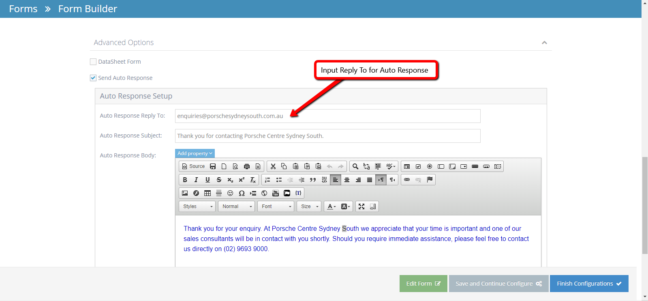Screen dimensions: 648x301
Task: Open the Size dropdown
Action: click(x=309, y=206)
